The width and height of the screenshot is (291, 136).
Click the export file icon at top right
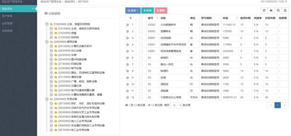(x=285, y=10)
